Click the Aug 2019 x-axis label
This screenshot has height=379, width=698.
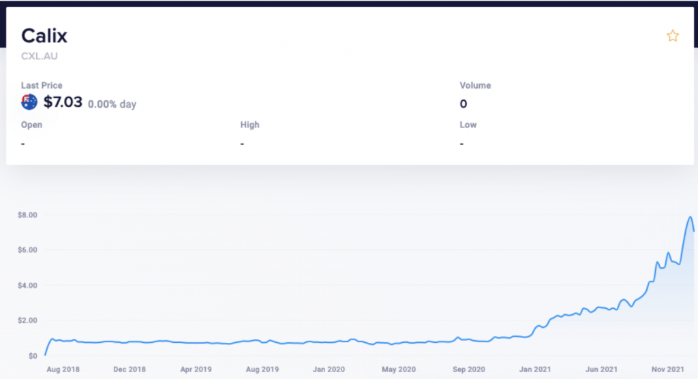click(262, 369)
